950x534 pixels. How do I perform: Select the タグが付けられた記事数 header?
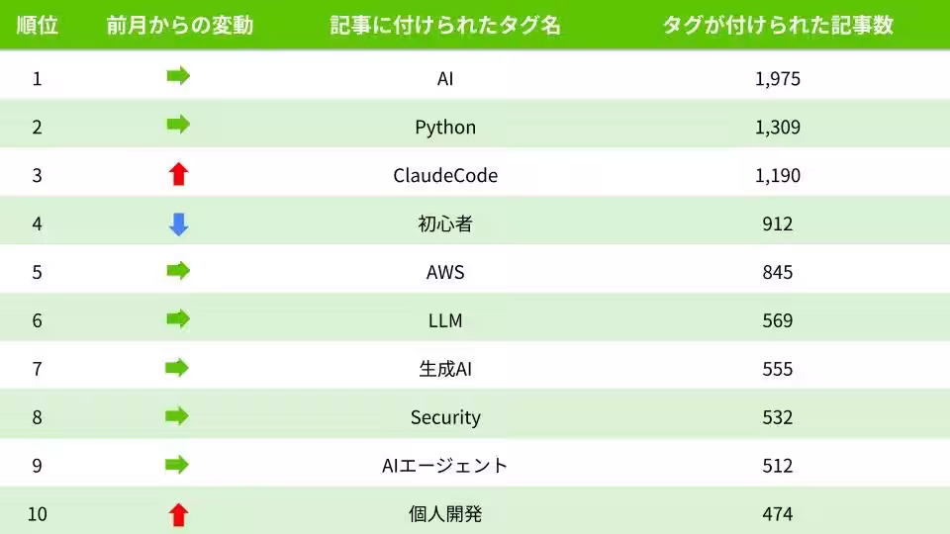(777, 26)
